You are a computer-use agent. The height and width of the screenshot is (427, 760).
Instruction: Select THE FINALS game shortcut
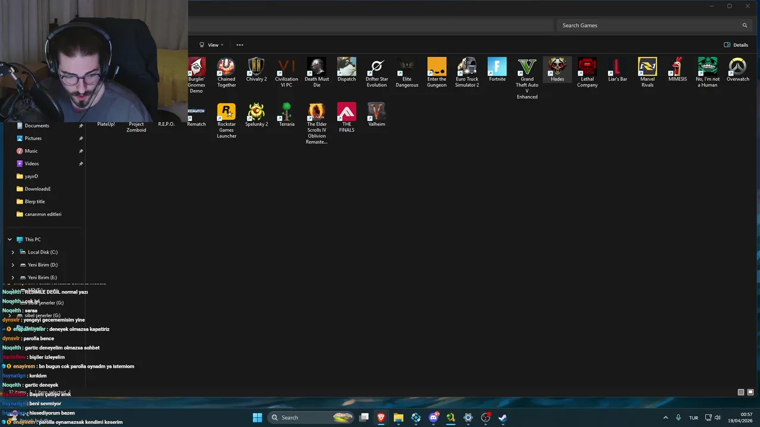pyautogui.click(x=347, y=117)
